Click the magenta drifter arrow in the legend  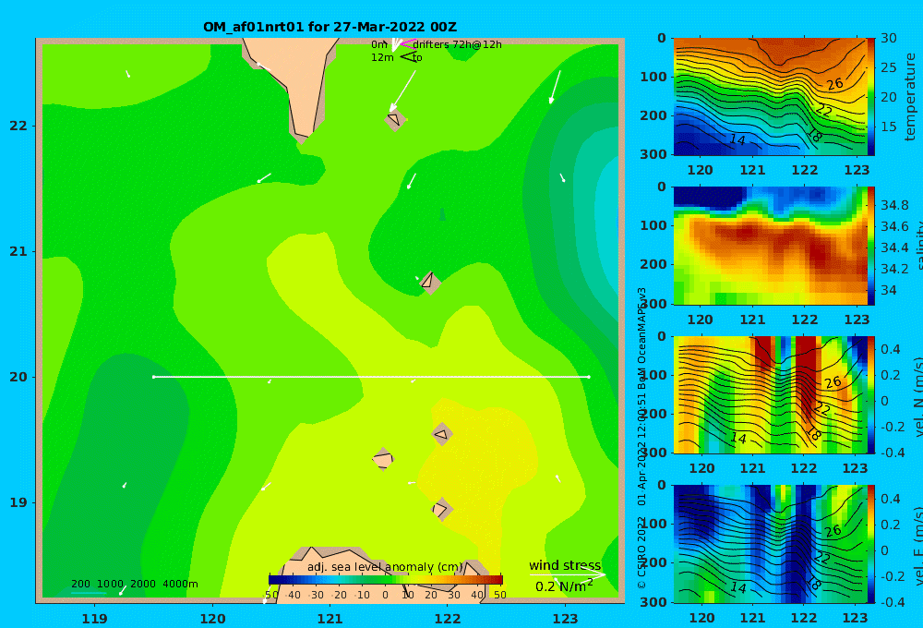[408, 43]
